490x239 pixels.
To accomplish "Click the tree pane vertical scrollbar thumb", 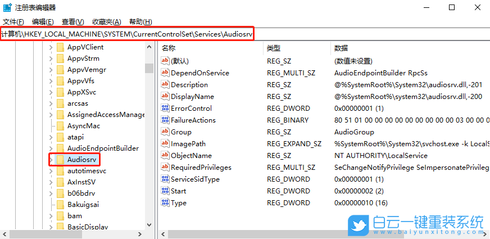I will coord(149,68).
